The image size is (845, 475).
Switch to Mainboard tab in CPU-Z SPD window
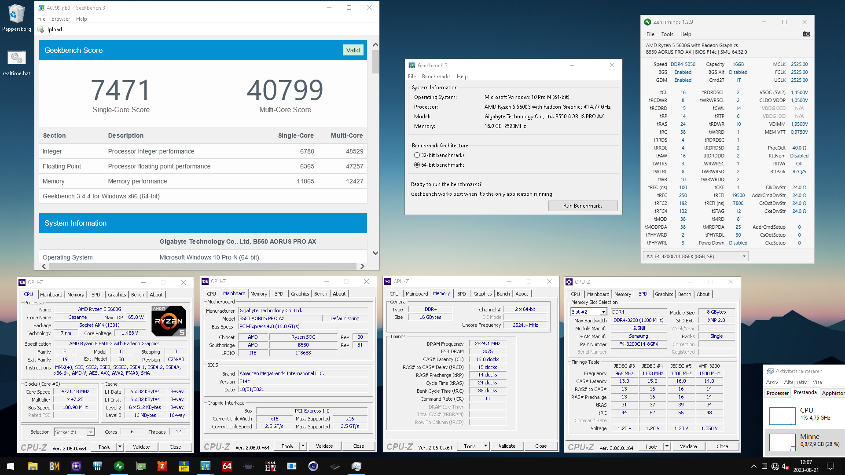tap(598, 294)
